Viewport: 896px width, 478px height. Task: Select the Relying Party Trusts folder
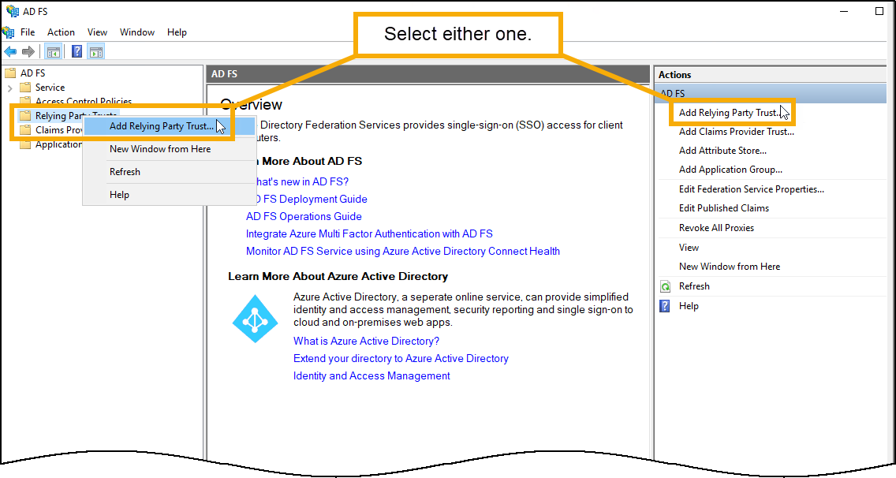pyautogui.click(x=75, y=115)
